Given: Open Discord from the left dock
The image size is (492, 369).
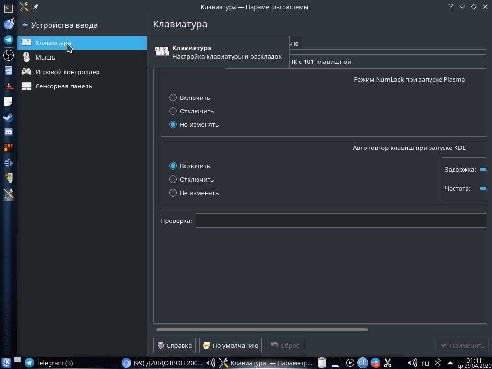Looking at the screenshot, I should 9,132.
